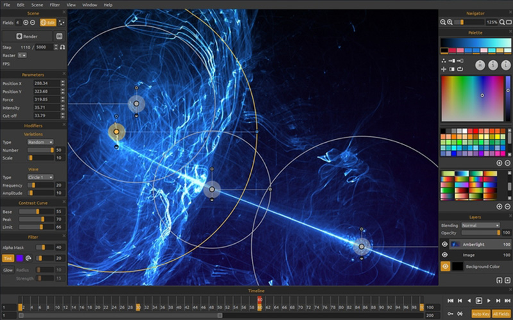Screen dimensions: 513x320
Task: Toggle All Fields in the Timeline
Action: tap(501, 314)
